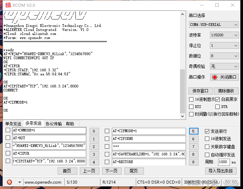
Task: Click the 清除接收 button
Action: 226,91
